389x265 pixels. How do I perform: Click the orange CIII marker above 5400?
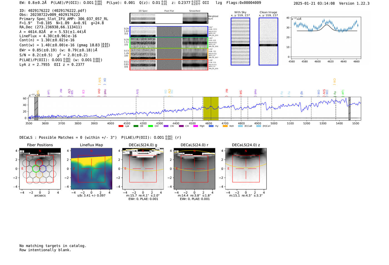pyautogui.click(x=335, y=82)
